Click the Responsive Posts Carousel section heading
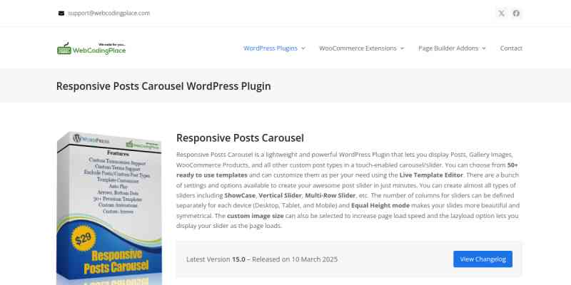 pos(240,138)
